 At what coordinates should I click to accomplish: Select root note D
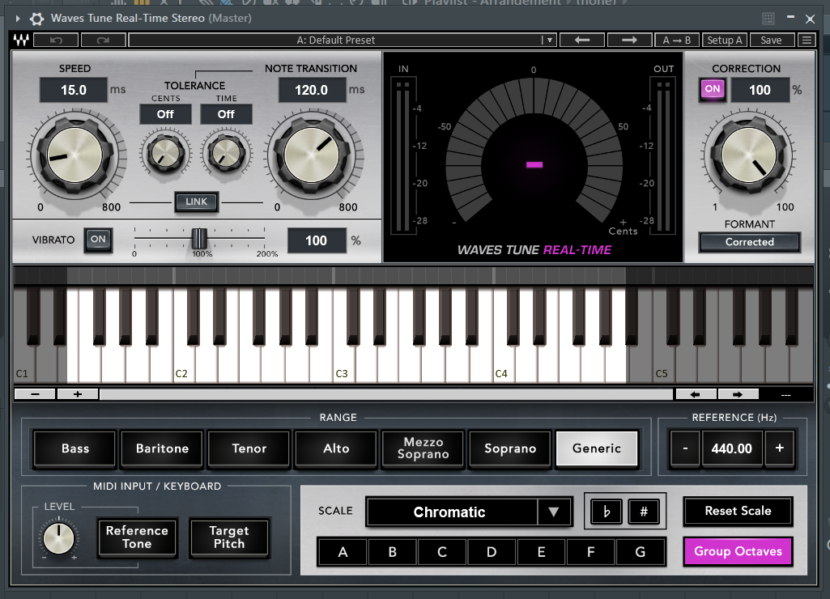[492, 552]
